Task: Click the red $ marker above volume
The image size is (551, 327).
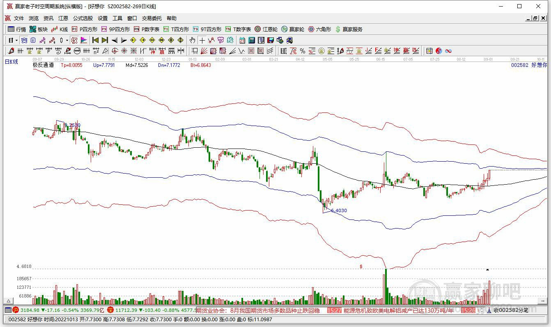Action: tap(361, 267)
